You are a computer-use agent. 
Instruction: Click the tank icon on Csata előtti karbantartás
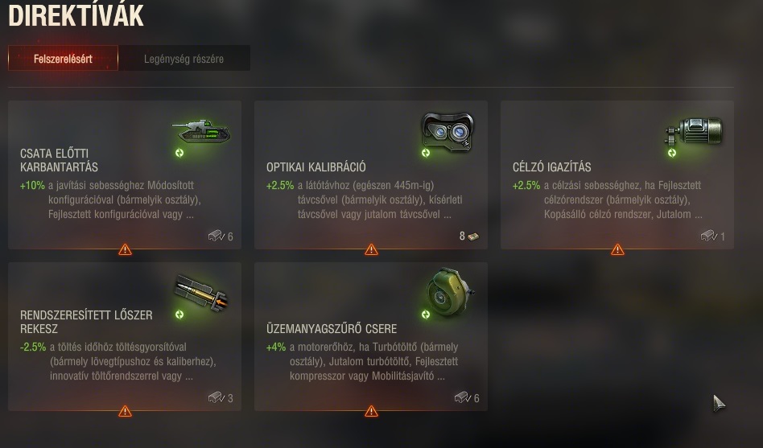[201, 131]
